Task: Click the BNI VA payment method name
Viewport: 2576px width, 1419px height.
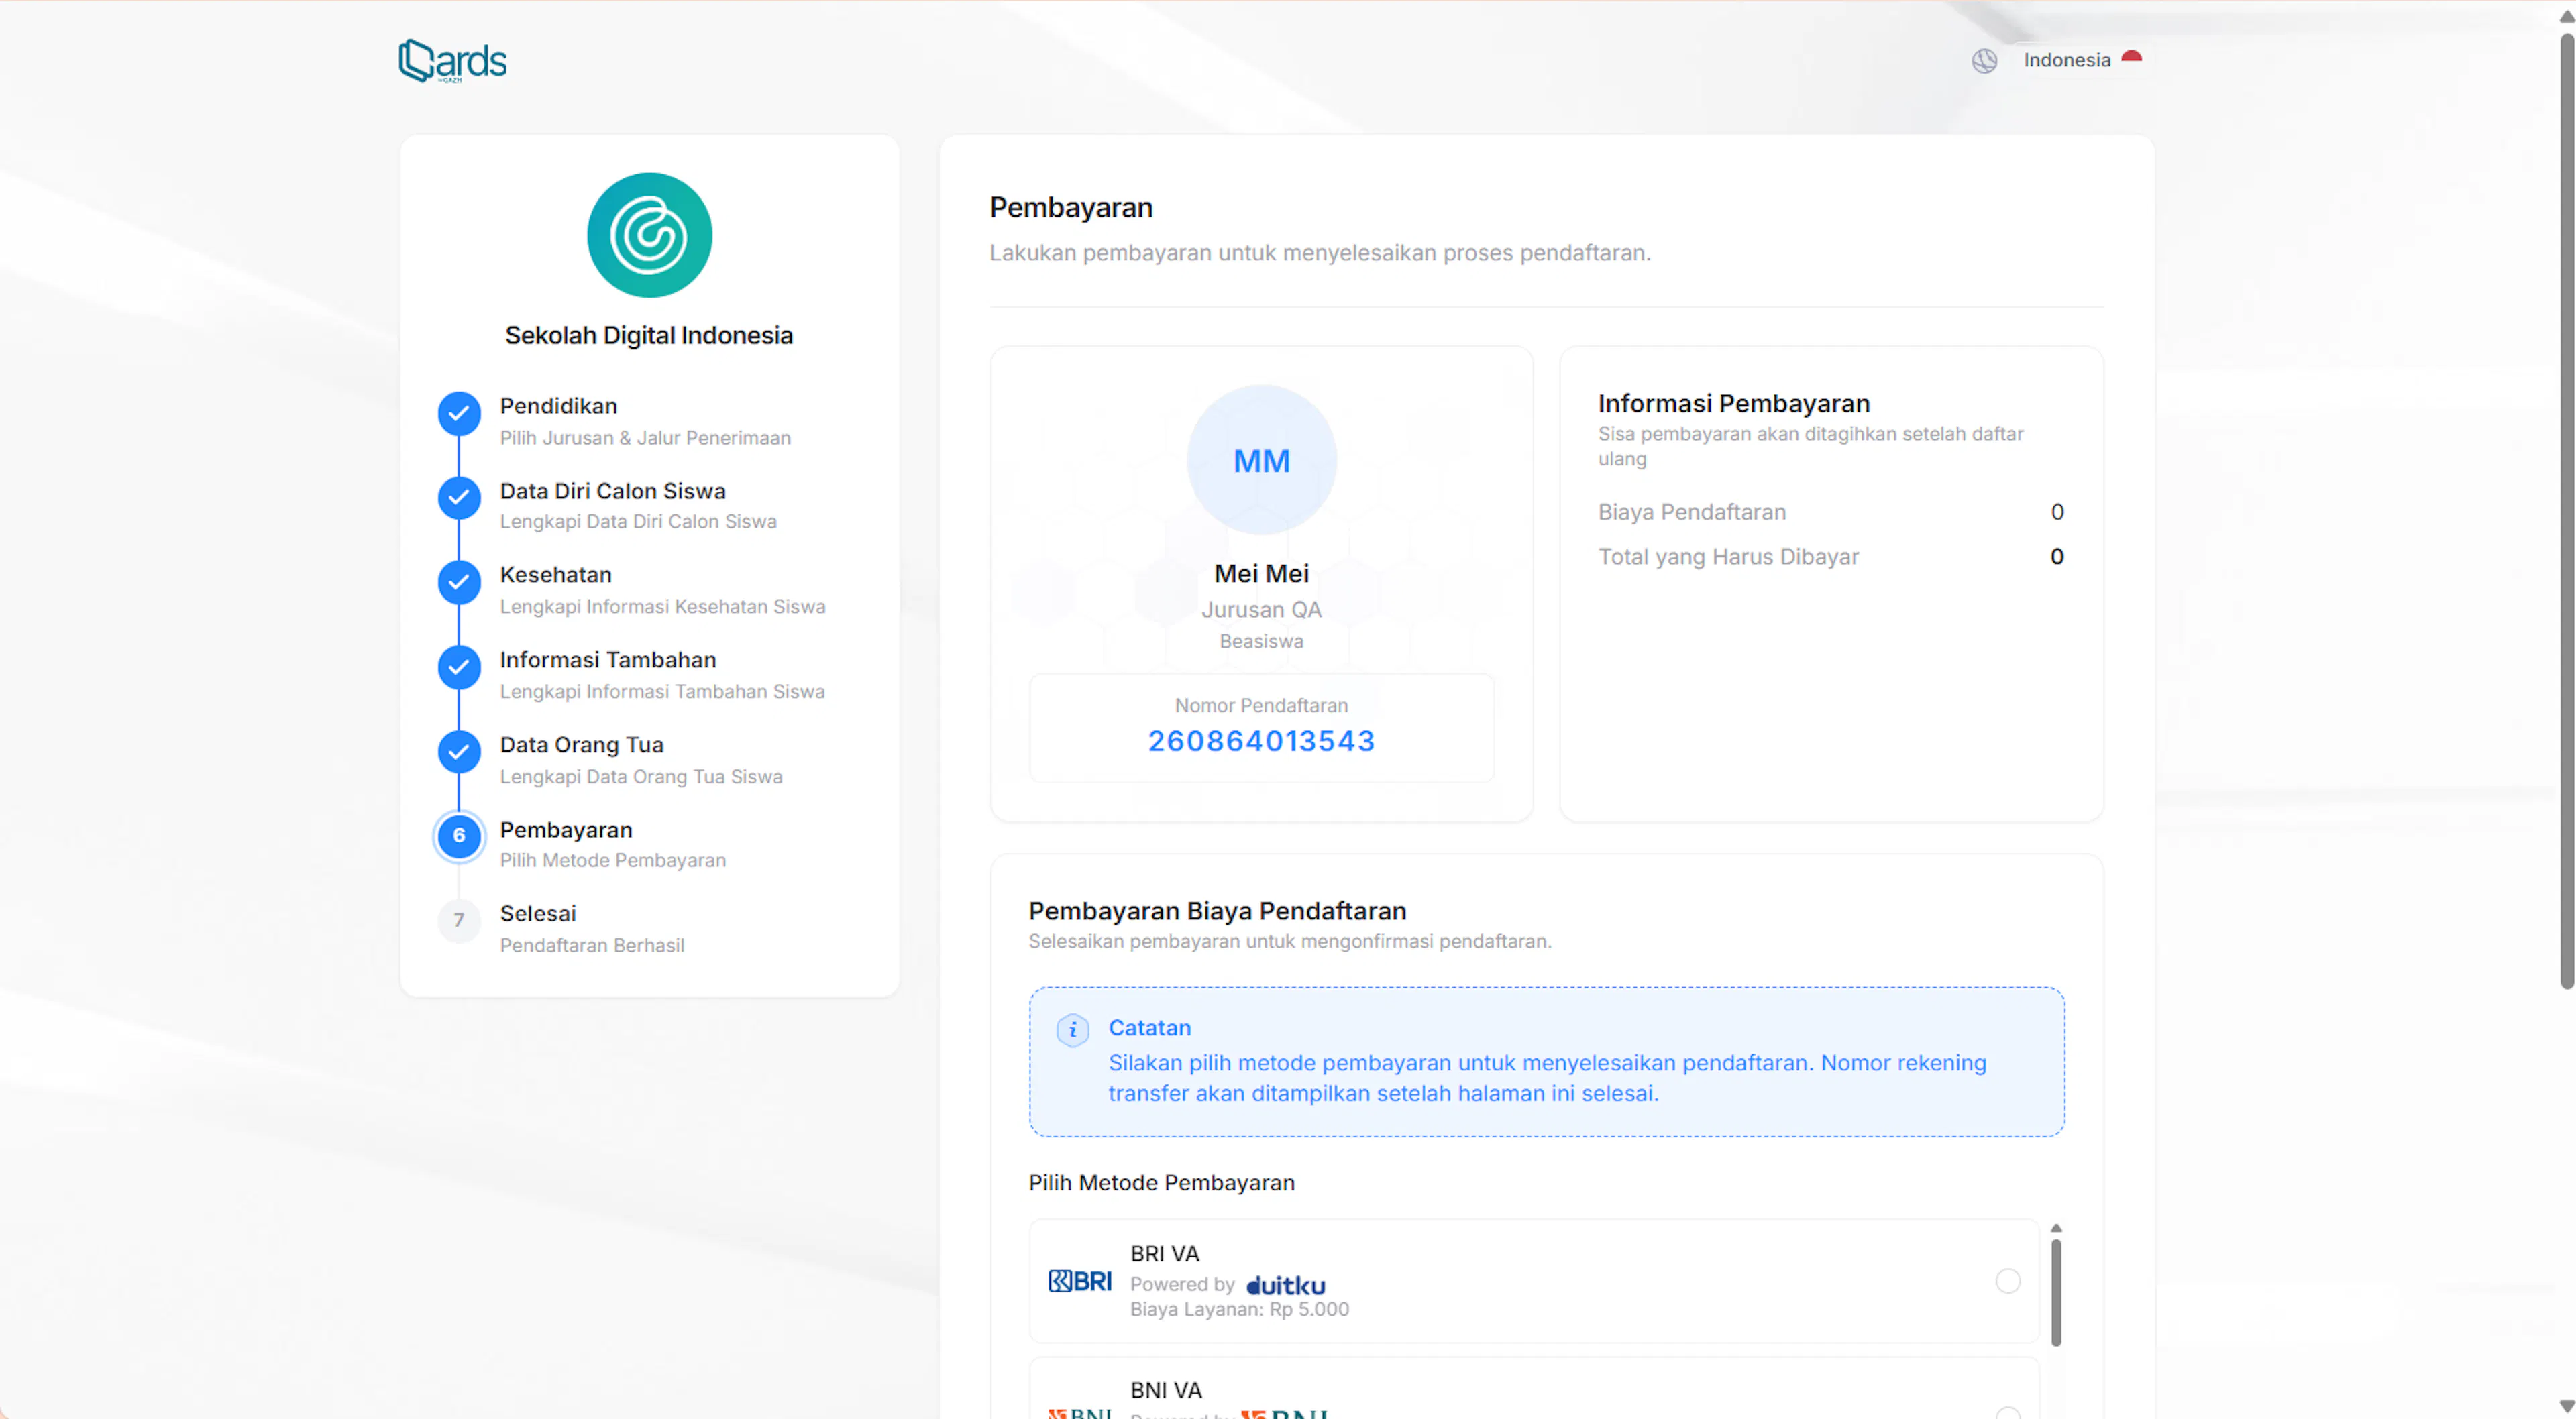Action: pos(1166,1391)
